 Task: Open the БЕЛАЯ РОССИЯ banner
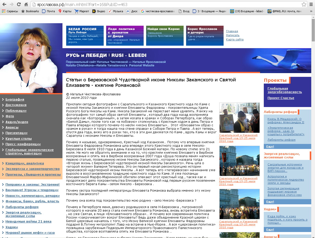tap(85, 36)
